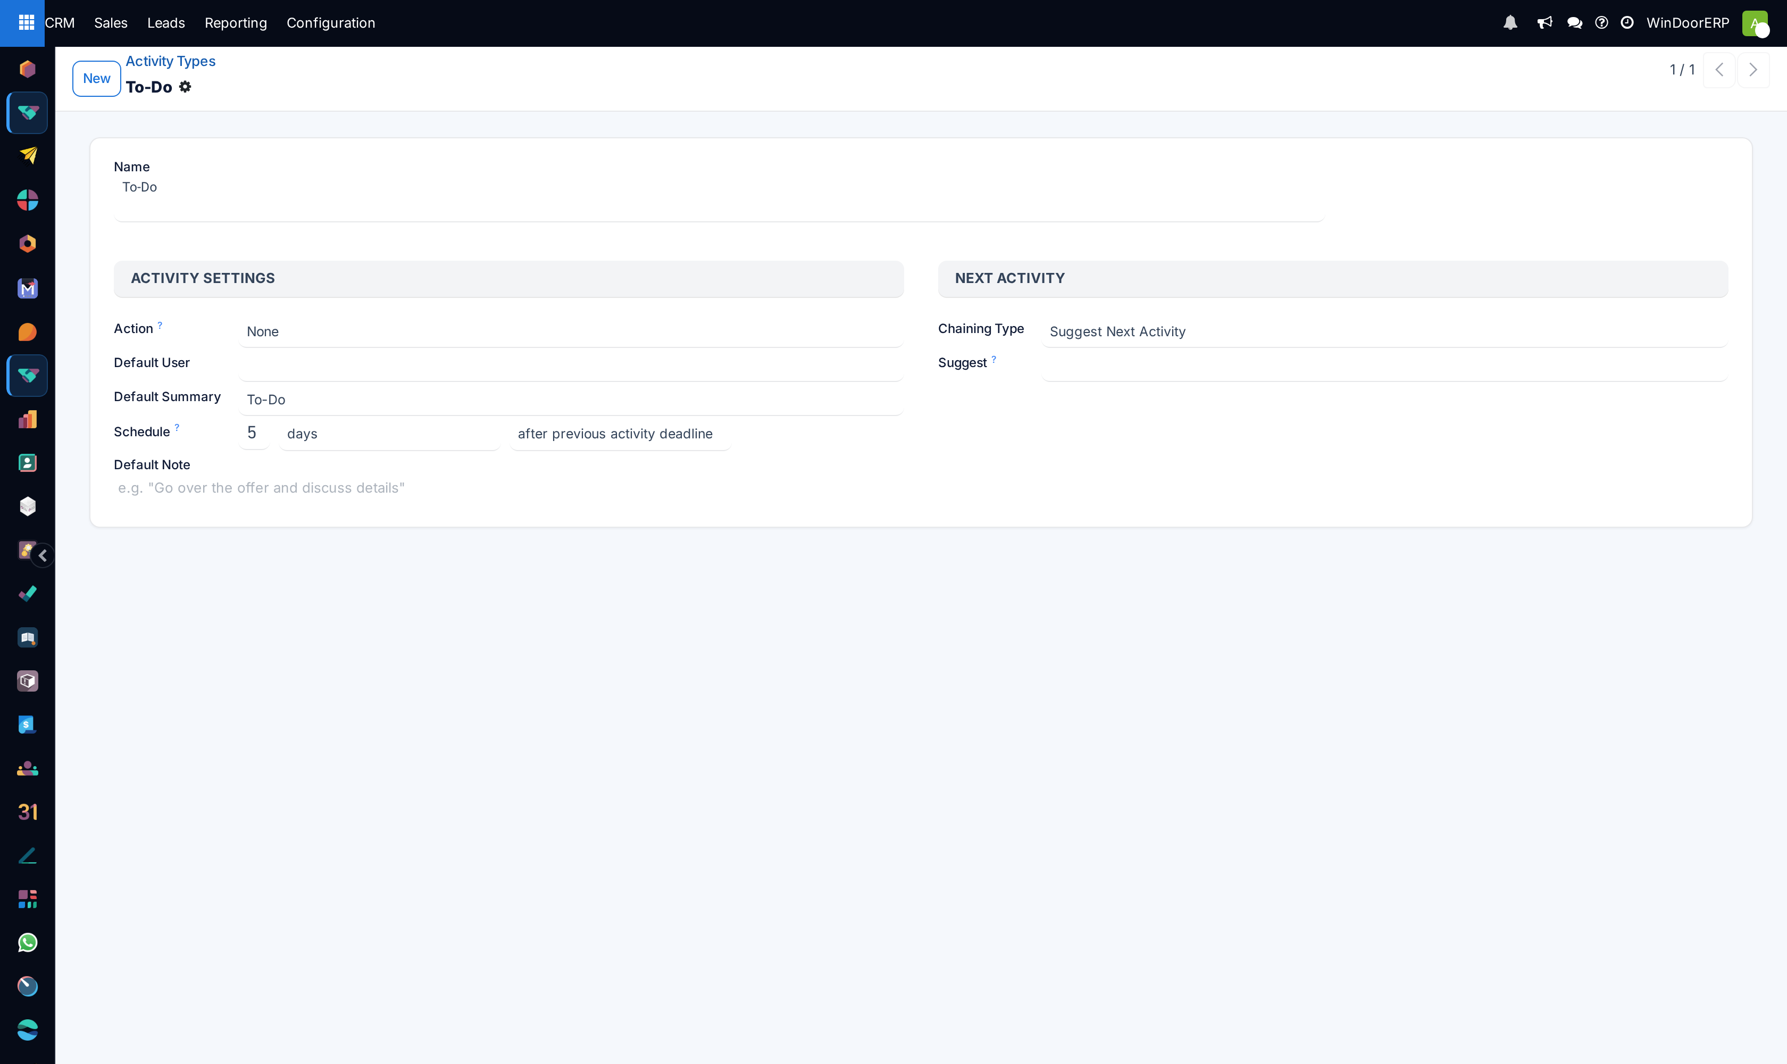Open the help question mark icon

(x=1601, y=23)
